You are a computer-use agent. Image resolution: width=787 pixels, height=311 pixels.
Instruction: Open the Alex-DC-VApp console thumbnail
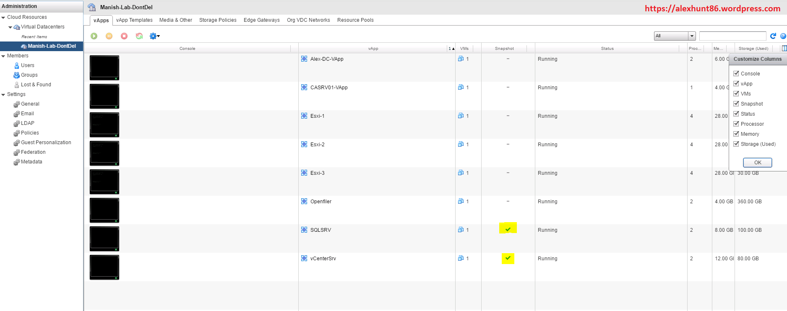click(x=104, y=67)
